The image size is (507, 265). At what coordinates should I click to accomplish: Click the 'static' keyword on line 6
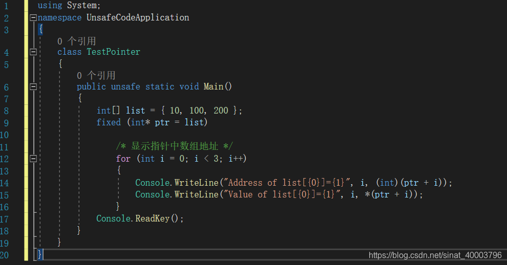(160, 86)
